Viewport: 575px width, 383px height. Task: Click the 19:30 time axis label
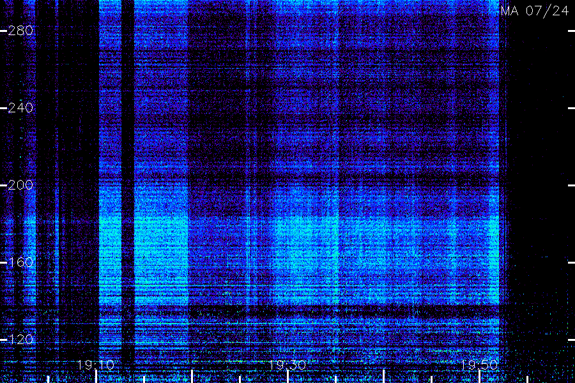pyautogui.click(x=287, y=365)
